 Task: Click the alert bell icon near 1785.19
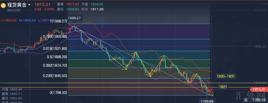point(246,100)
